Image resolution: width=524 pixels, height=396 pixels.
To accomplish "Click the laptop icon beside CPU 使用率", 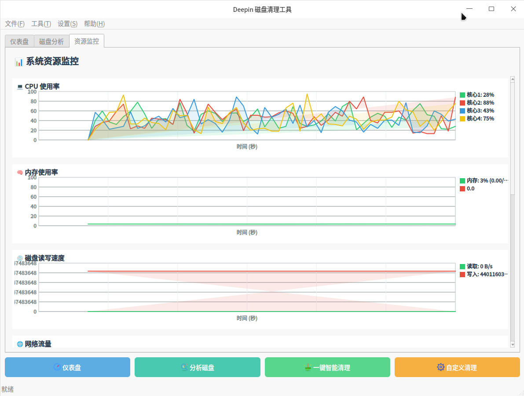I will click(20, 87).
